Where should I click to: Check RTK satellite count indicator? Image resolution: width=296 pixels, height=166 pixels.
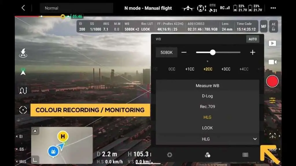[x=213, y=8]
